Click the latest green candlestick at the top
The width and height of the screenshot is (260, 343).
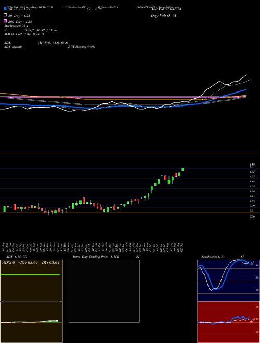pos(183,170)
